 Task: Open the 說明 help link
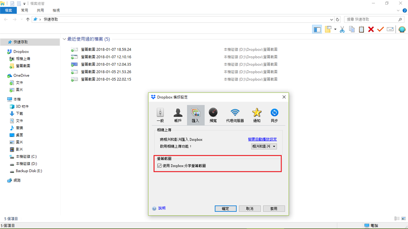point(162,208)
